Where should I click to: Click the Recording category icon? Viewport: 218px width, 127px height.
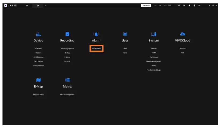(x=67, y=34)
